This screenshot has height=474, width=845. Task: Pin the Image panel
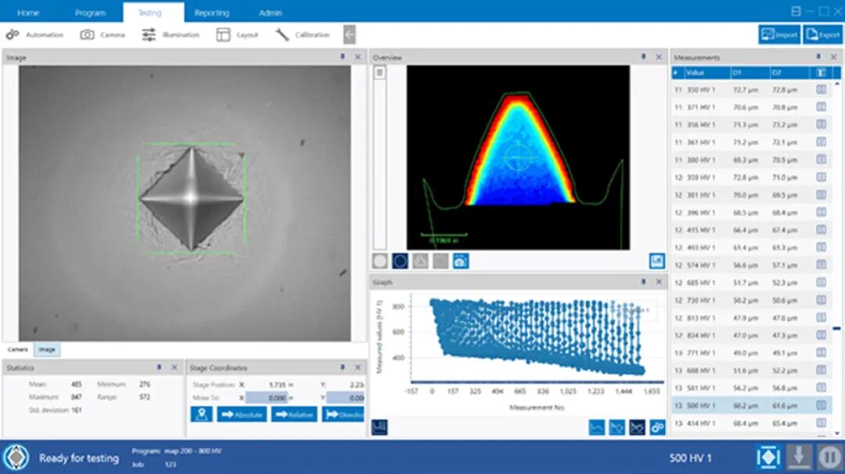tap(342, 56)
